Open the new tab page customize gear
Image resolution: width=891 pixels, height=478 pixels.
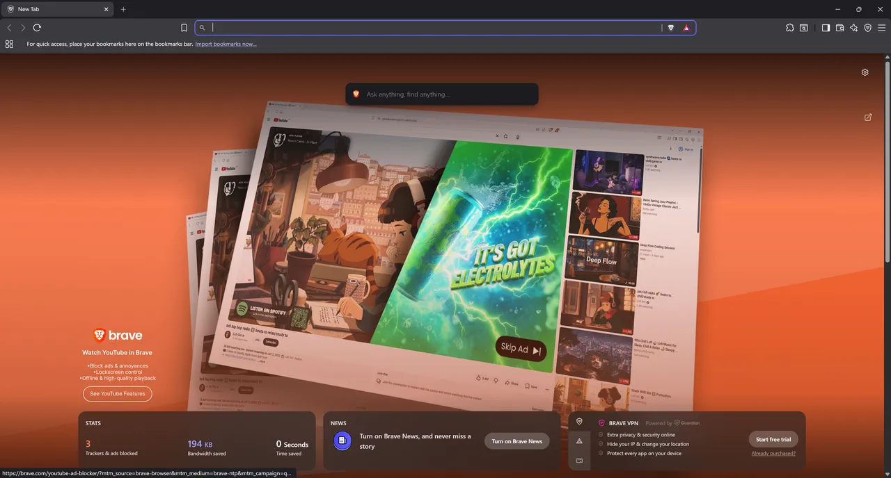865,72
